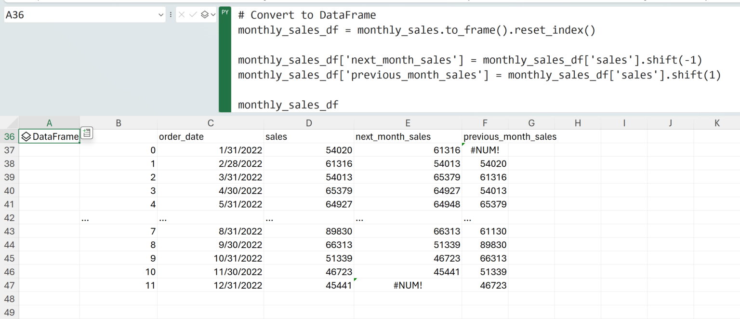Click the three-dot name box resize handle
Image resolution: width=740 pixels, height=319 pixels.
click(x=171, y=15)
